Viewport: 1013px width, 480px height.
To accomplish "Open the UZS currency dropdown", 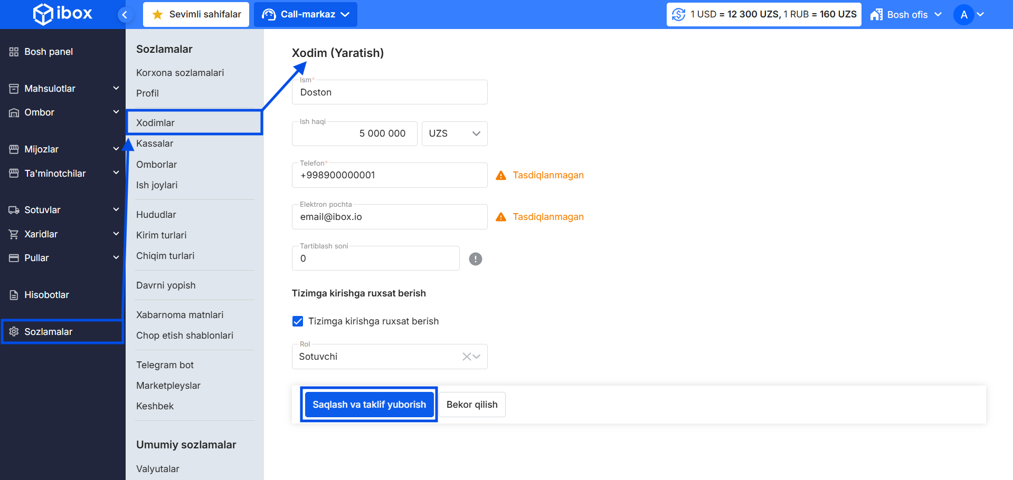I will coord(454,134).
